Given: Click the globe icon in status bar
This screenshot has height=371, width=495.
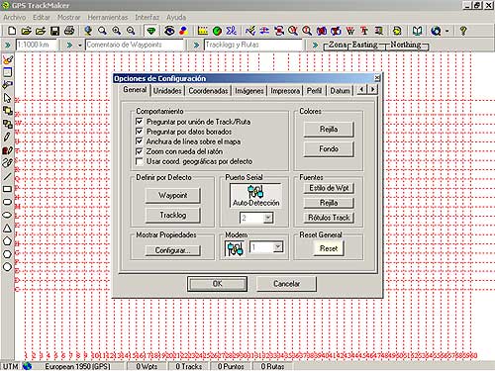Looking at the screenshot, I should point(27,366).
